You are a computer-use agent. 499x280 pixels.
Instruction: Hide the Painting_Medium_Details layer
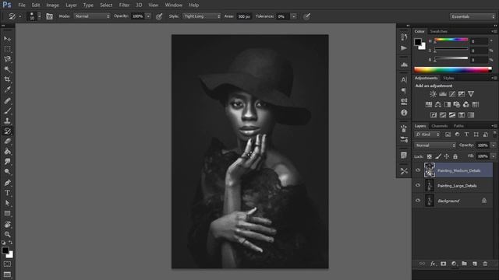point(418,170)
